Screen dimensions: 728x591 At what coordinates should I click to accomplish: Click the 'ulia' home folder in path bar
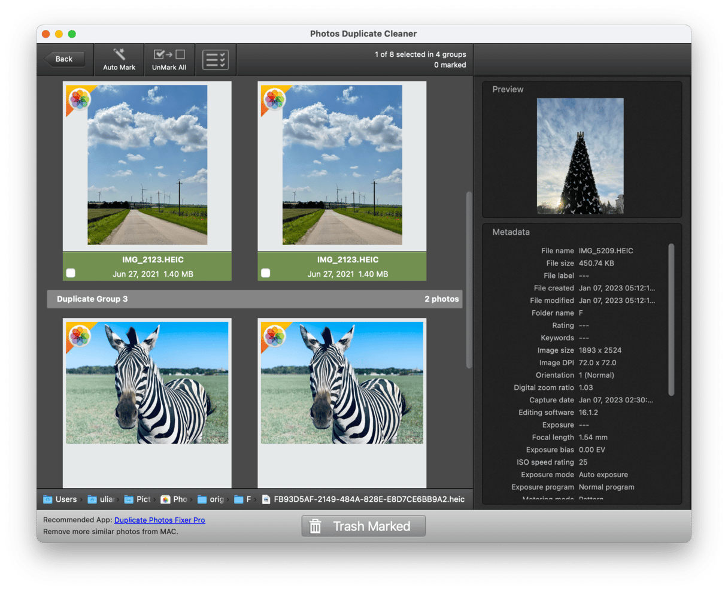point(101,499)
